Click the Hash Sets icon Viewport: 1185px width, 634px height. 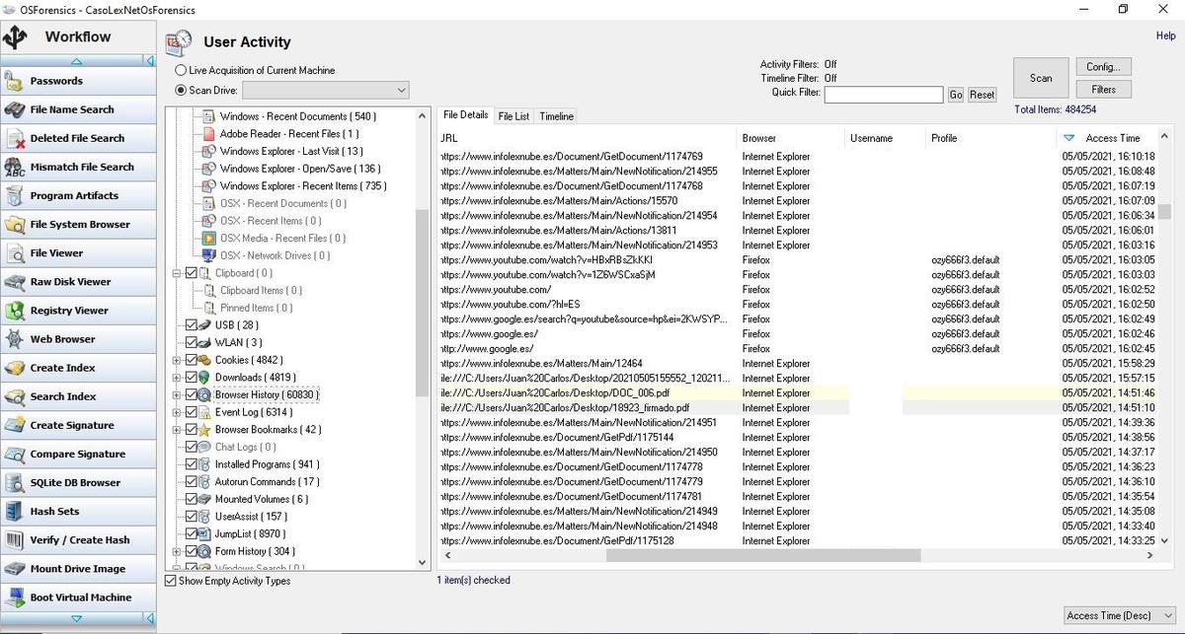coord(15,512)
